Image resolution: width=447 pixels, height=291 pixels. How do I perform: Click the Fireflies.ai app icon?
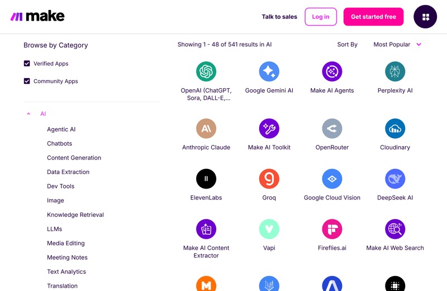[x=332, y=229]
